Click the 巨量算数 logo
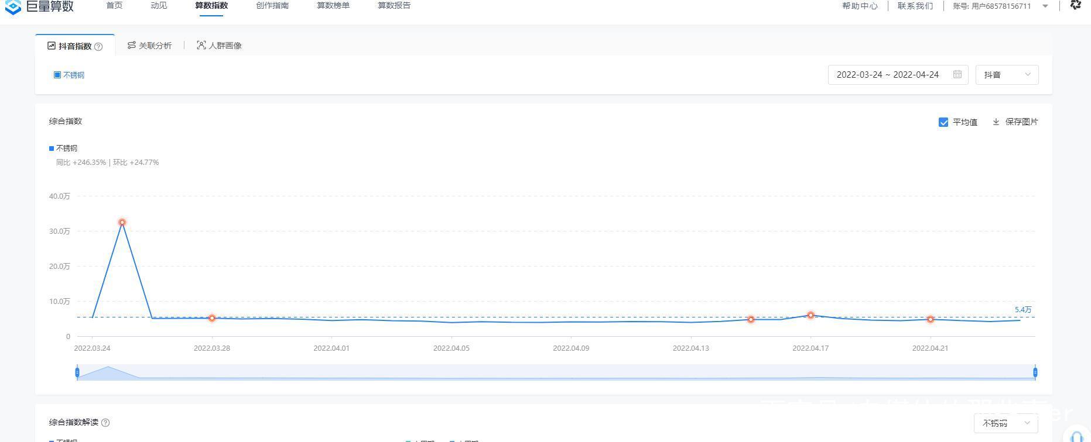 [39, 6]
